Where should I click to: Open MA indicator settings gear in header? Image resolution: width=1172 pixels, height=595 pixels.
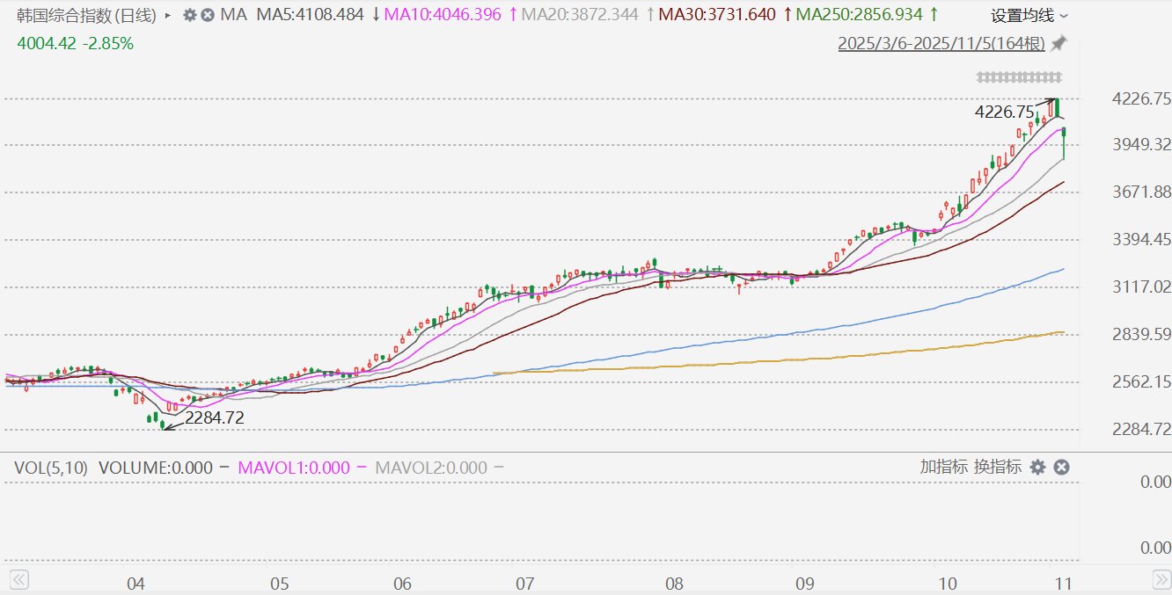click(189, 15)
